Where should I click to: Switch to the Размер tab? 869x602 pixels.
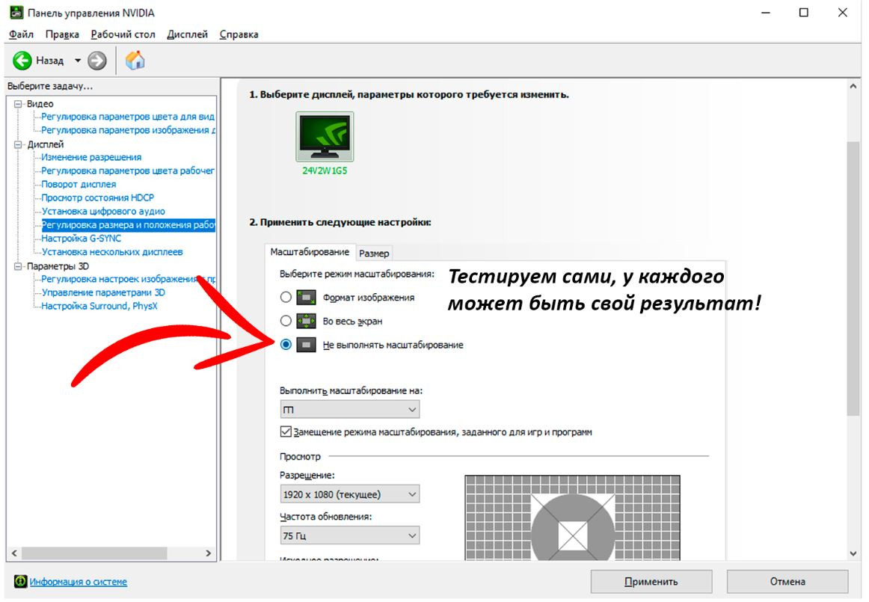pos(374,254)
